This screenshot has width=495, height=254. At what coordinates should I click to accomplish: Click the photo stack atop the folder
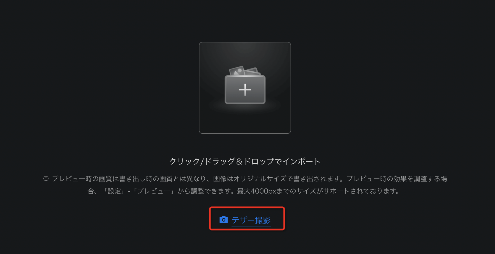(244, 71)
